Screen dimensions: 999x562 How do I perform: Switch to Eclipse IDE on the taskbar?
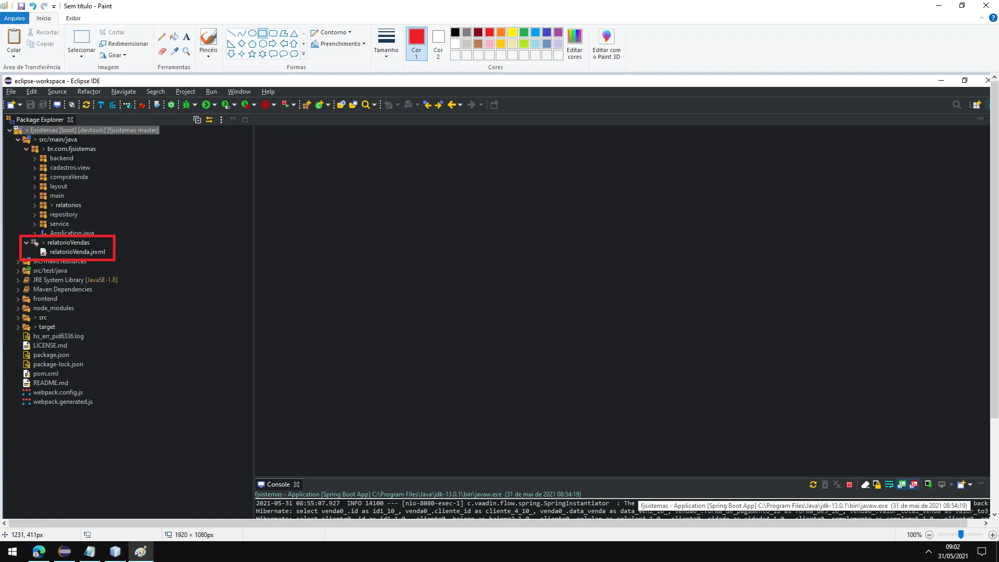(x=65, y=552)
